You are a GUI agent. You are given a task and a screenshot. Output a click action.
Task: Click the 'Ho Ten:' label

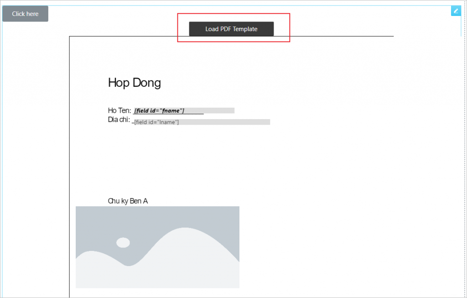tap(119, 110)
